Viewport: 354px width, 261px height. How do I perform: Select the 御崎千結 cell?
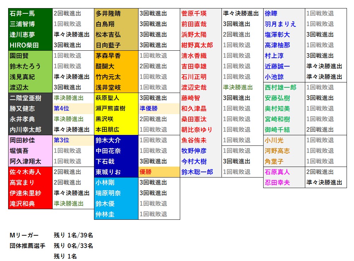click(x=284, y=130)
